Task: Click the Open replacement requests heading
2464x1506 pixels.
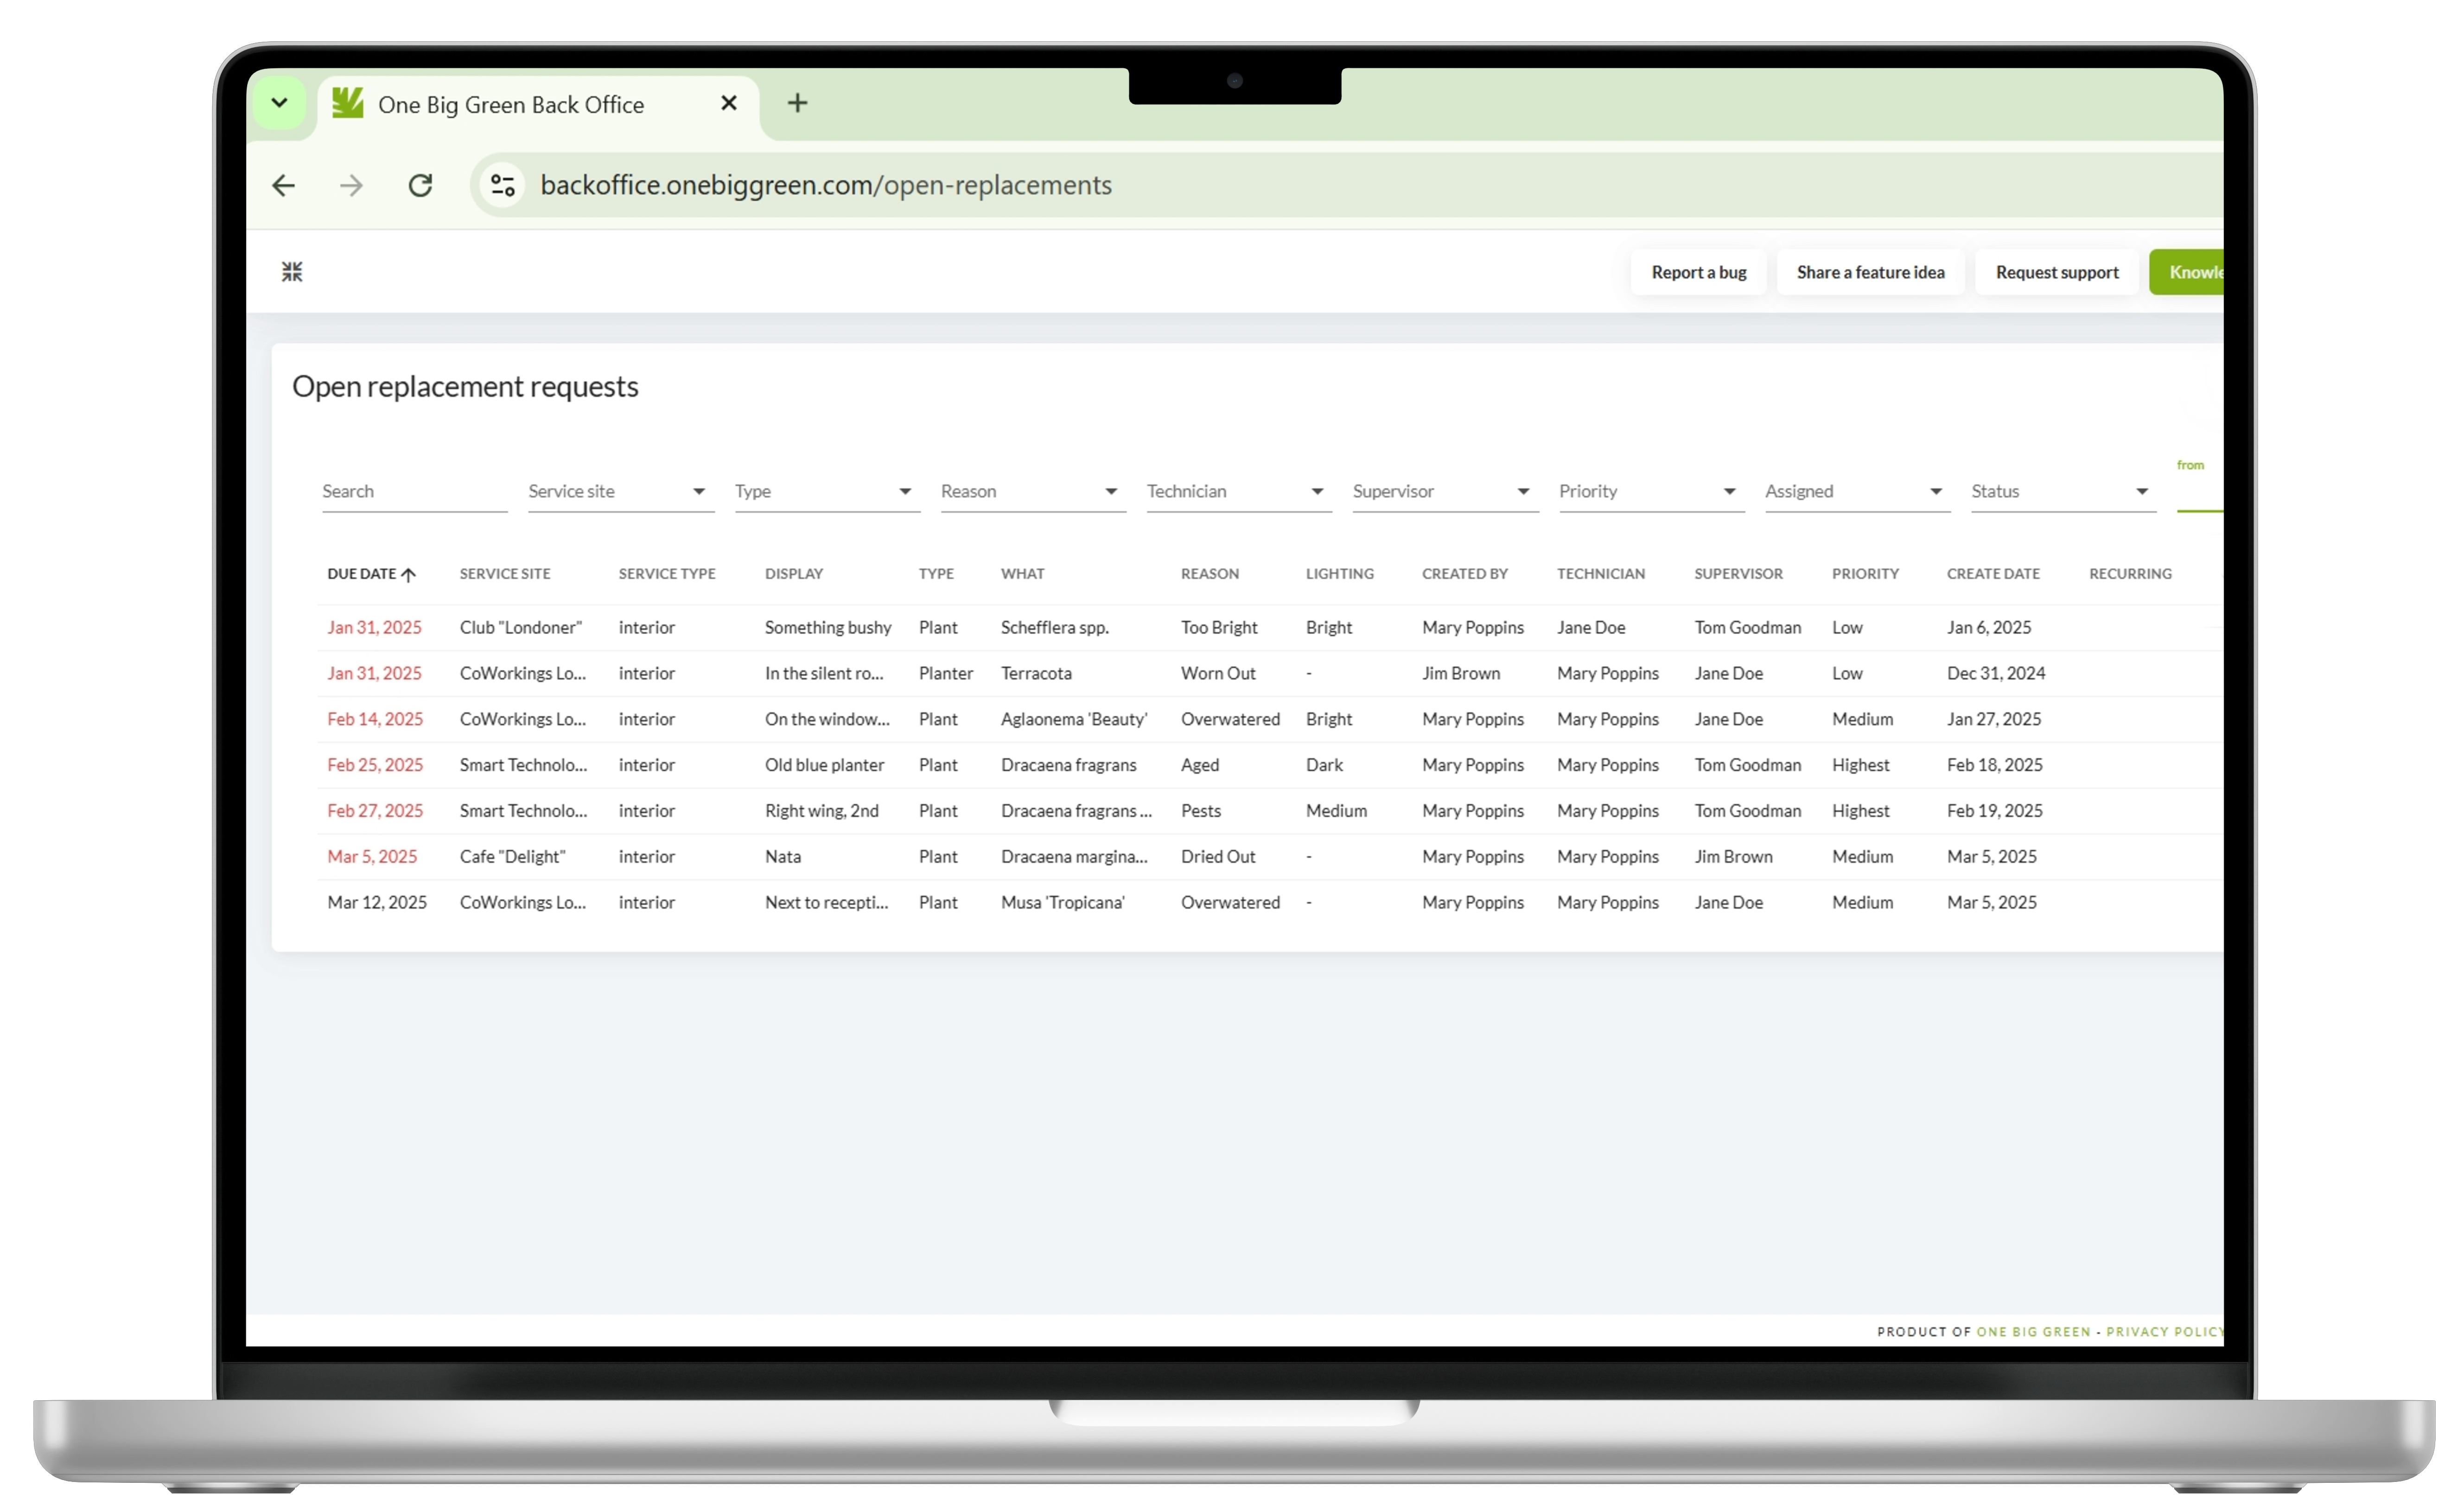Action: click(x=465, y=387)
